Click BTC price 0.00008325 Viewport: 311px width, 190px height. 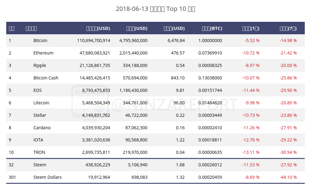click(210, 66)
